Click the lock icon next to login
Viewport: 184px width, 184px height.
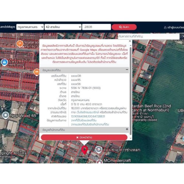click(165, 28)
